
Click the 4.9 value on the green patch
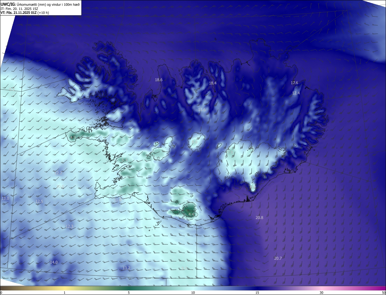point(73,138)
